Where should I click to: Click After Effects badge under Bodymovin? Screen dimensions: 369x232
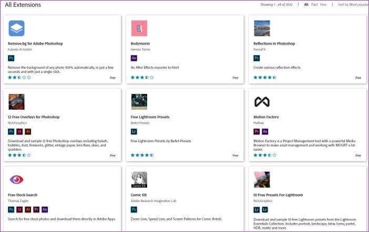(134, 58)
